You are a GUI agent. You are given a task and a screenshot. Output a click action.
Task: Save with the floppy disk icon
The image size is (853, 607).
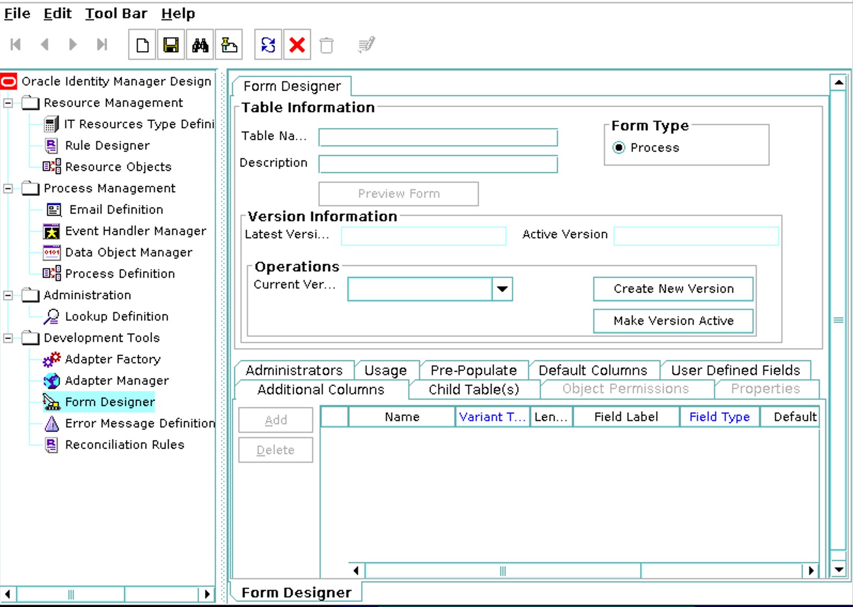coord(171,44)
